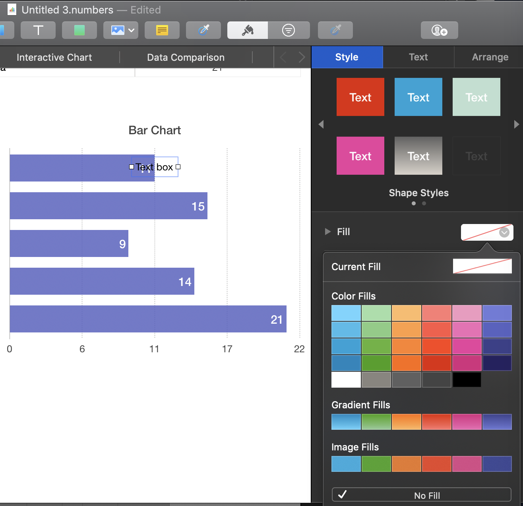
Task: Expand the Fill disclosure triangle
Action: coord(328,232)
